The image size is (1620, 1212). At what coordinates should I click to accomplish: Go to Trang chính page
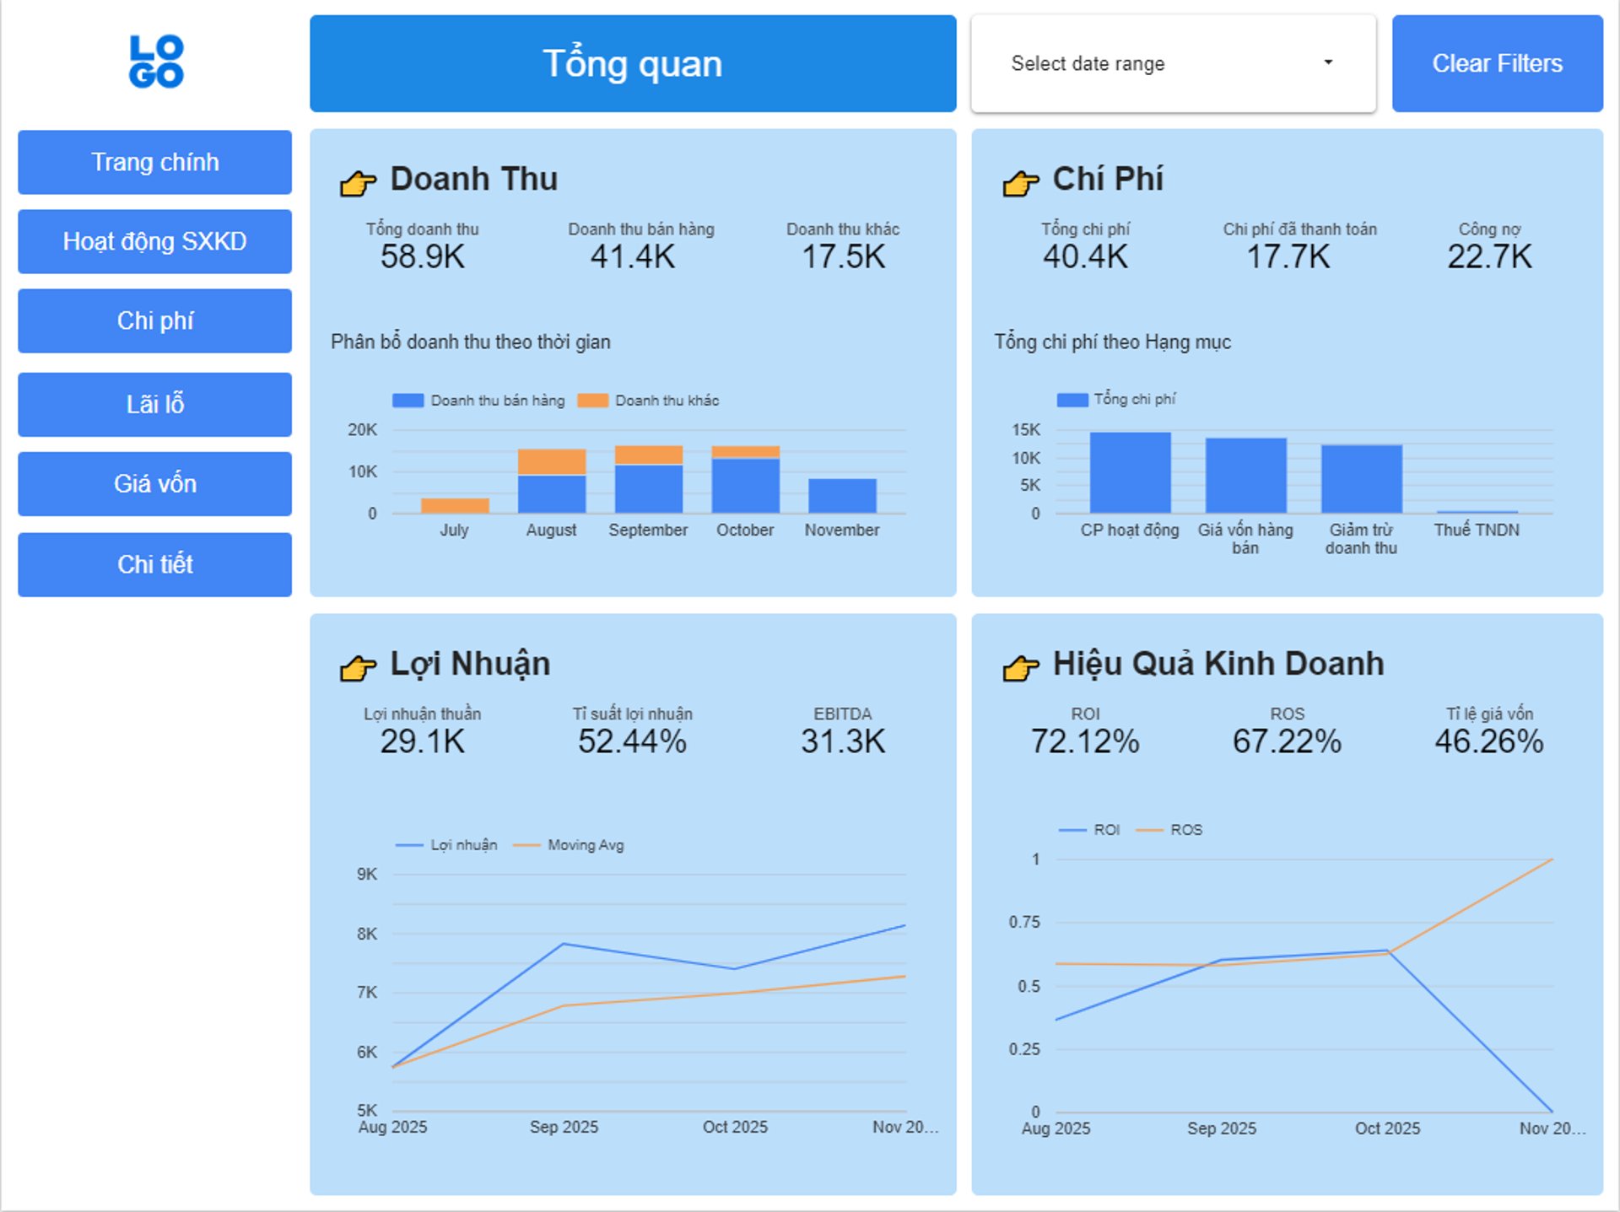(x=154, y=162)
